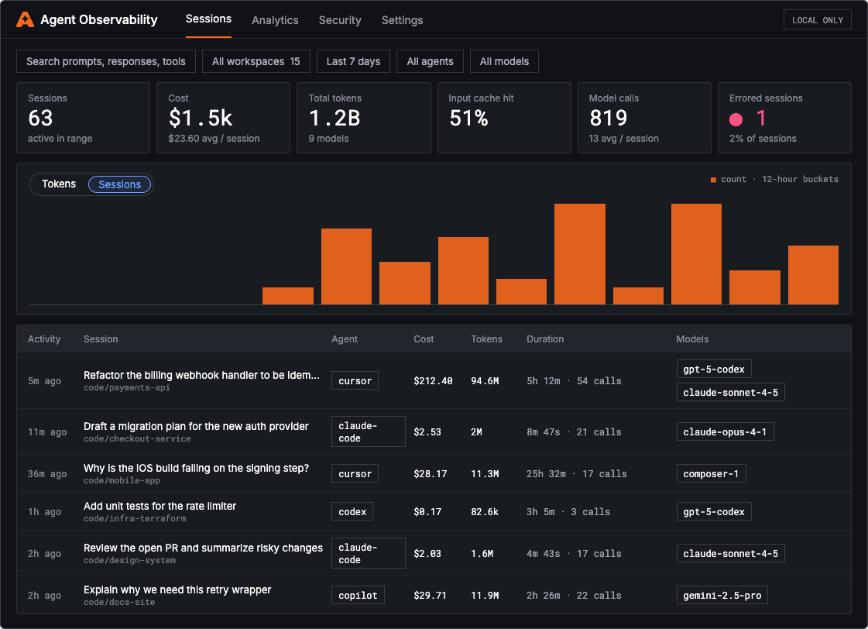Open the iOS build signing step session
This screenshot has height=629, width=868.
coord(434,473)
